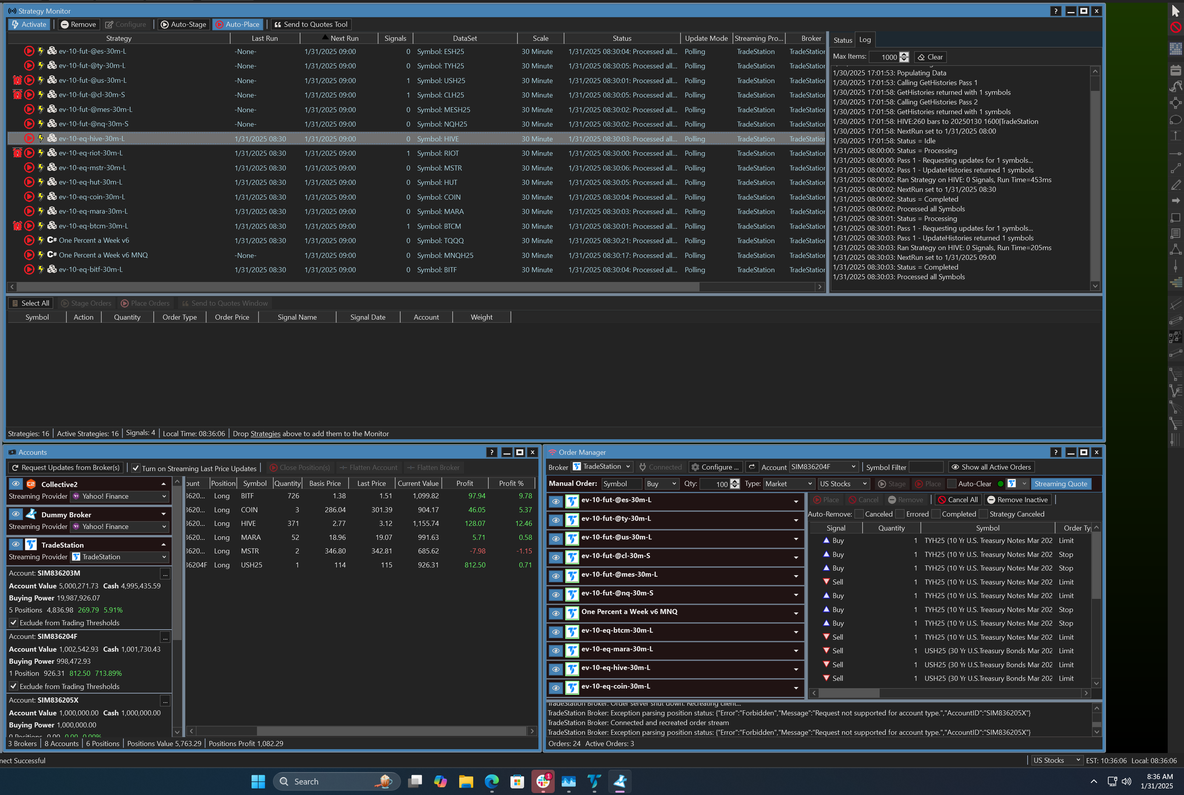The height and width of the screenshot is (795, 1184).
Task: Click alarm icon beside ev-10-eq-riot-30m-L
Action: 17,153
